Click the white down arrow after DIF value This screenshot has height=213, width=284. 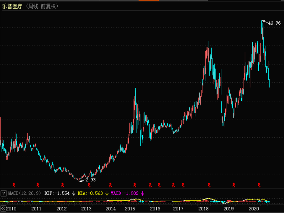74,193
